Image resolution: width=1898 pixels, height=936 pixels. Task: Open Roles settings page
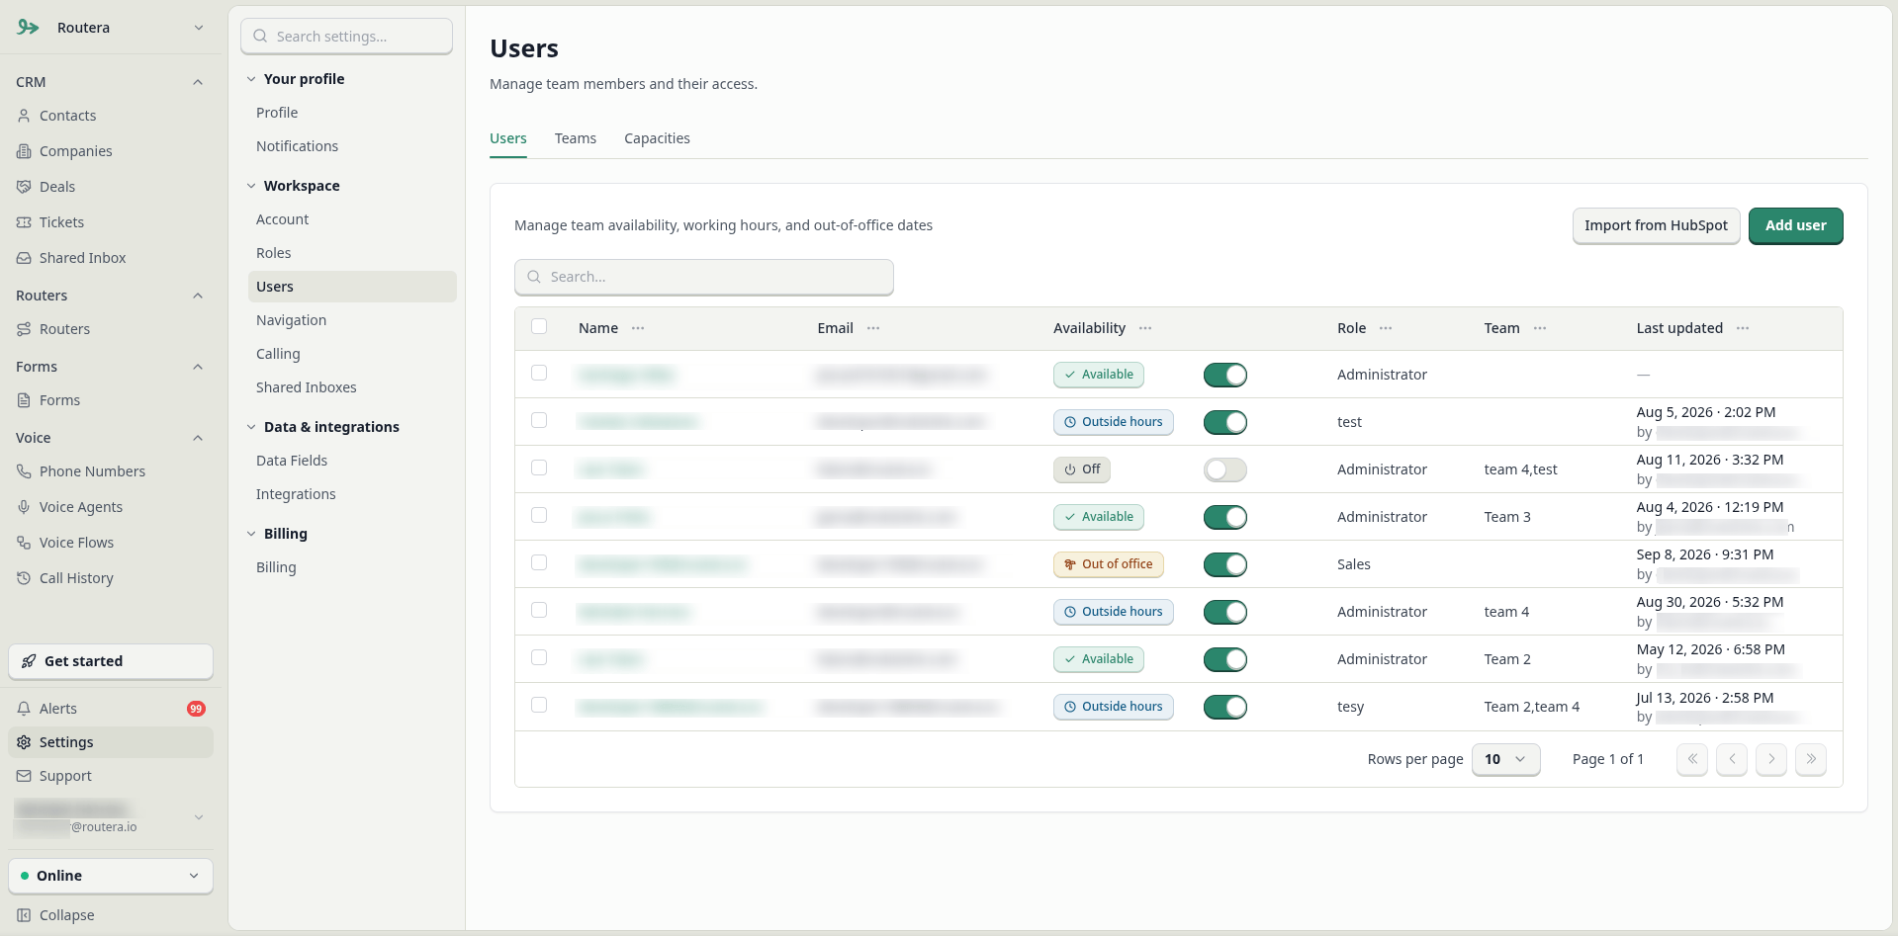click(x=274, y=253)
